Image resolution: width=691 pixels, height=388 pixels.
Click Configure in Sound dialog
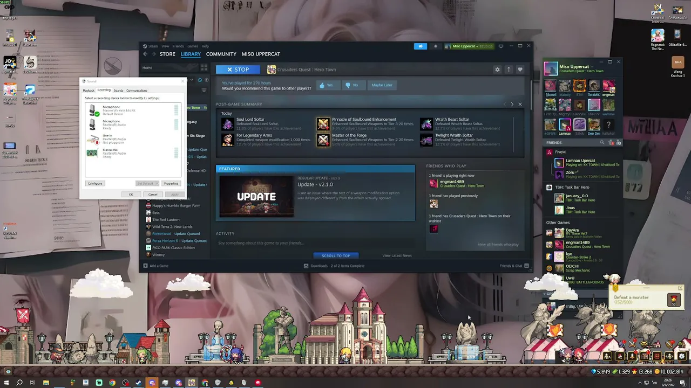tap(95, 184)
